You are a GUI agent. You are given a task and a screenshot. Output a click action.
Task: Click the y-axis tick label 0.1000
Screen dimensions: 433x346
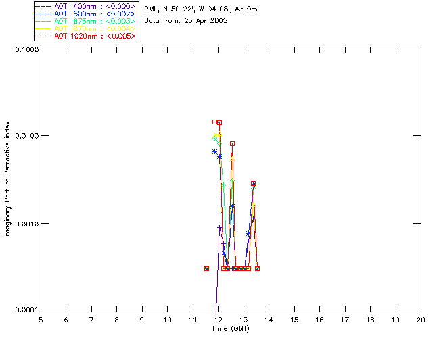point(26,49)
